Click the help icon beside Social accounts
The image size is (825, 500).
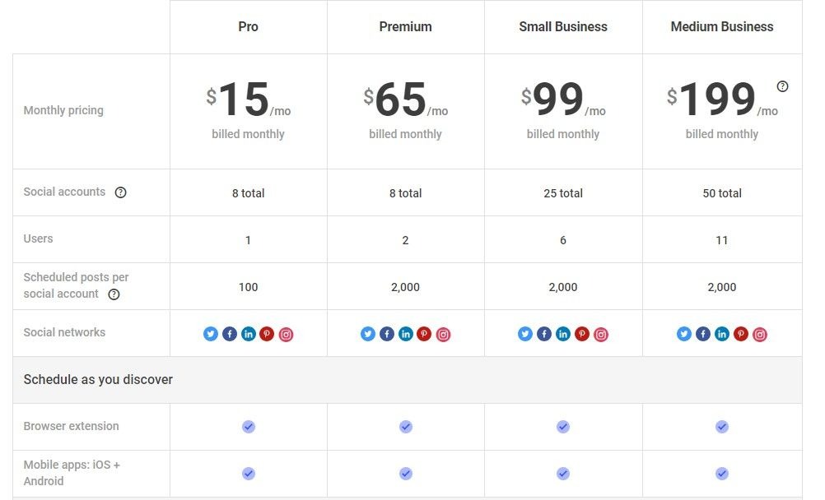pos(120,192)
